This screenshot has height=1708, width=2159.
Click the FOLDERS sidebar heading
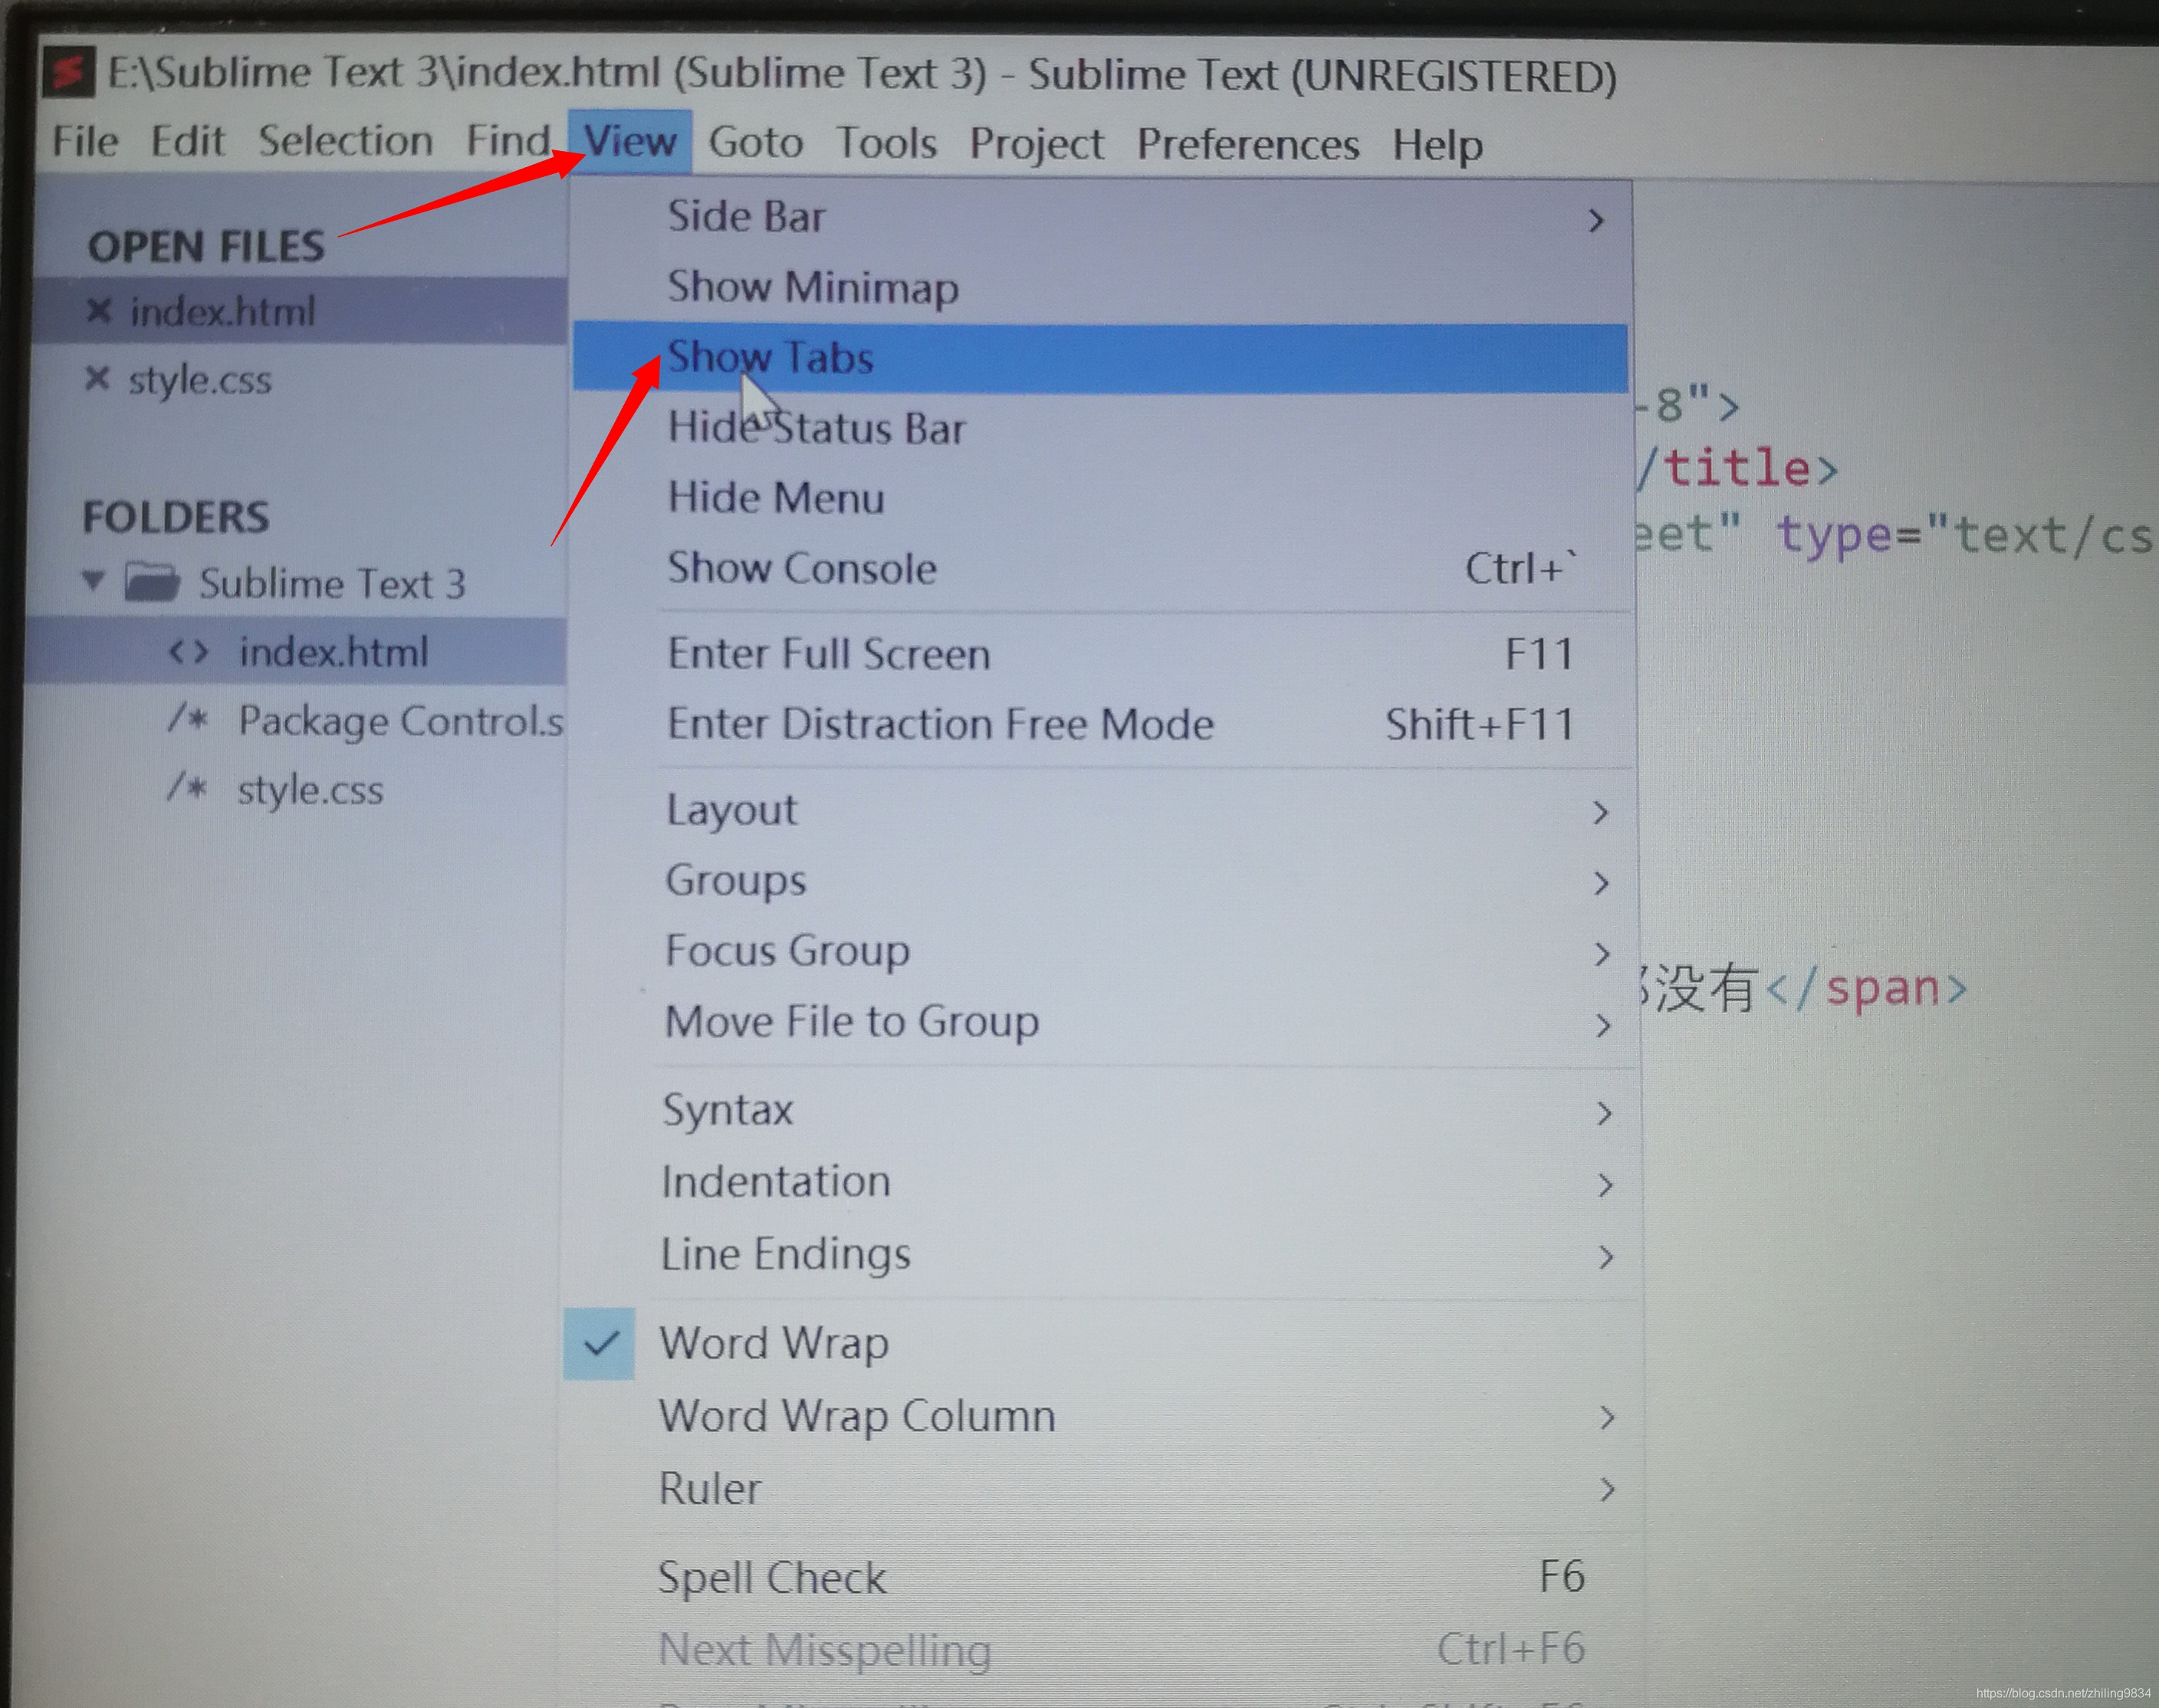tap(176, 517)
